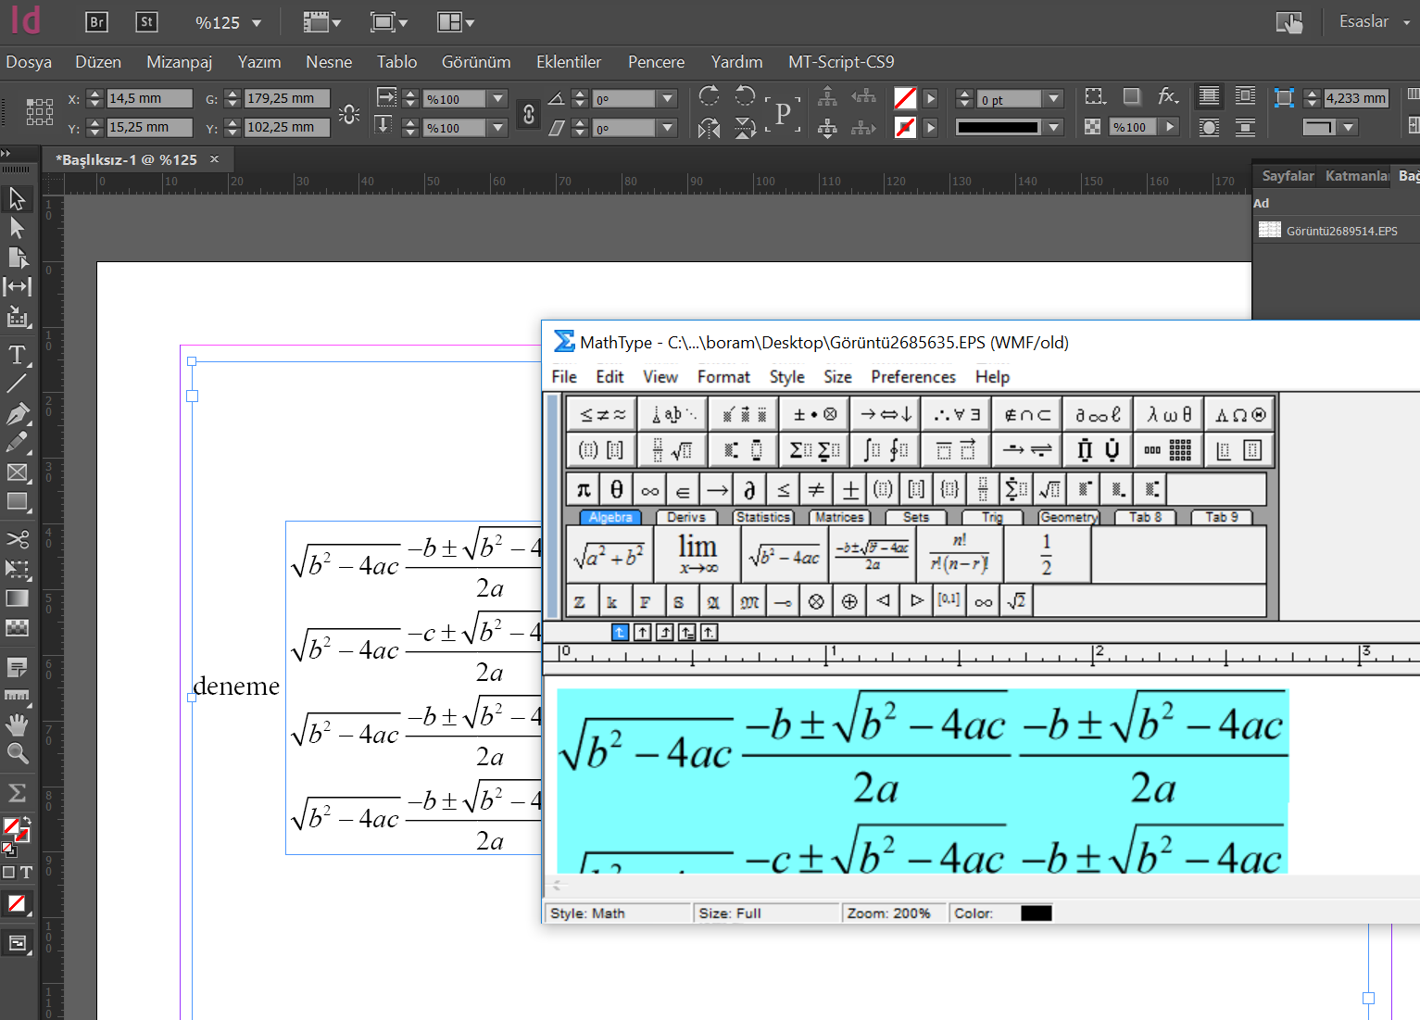
Task: Open the stroke type style dropdown
Action: [1054, 128]
